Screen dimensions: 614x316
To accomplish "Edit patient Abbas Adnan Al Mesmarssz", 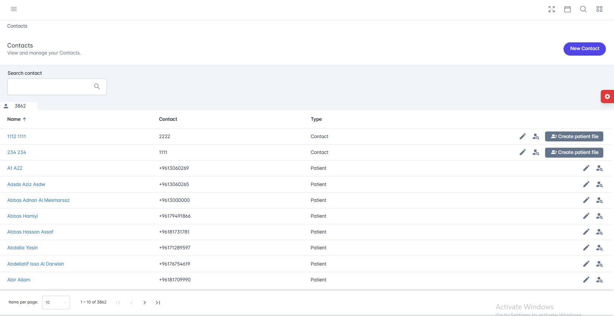I will (x=586, y=200).
